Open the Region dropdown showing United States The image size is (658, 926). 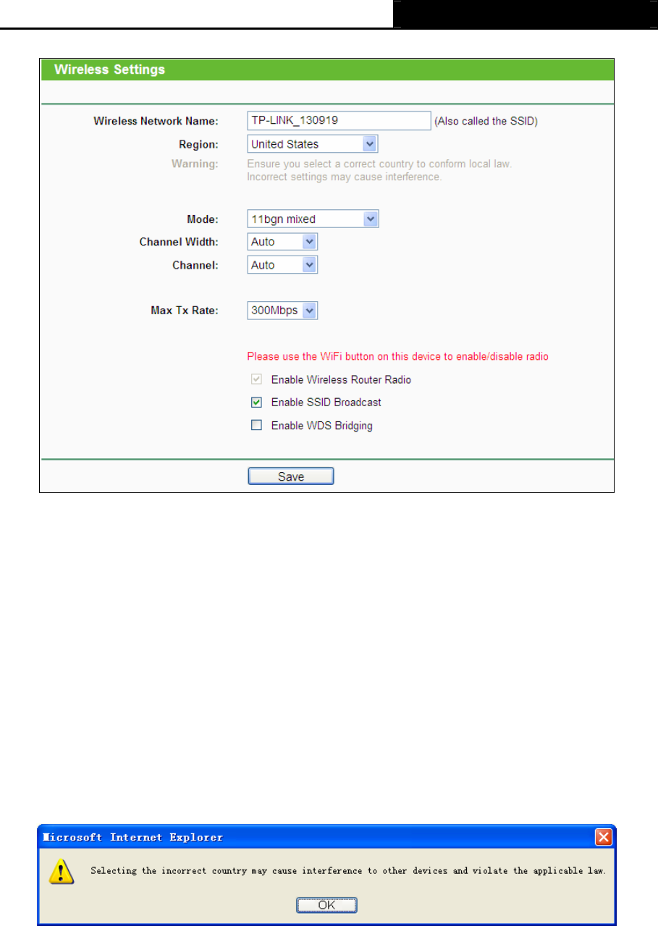coord(313,144)
